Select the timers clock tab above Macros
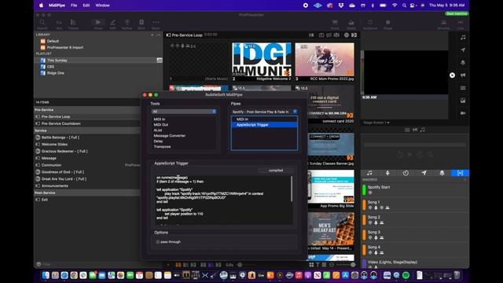 (x=406, y=173)
